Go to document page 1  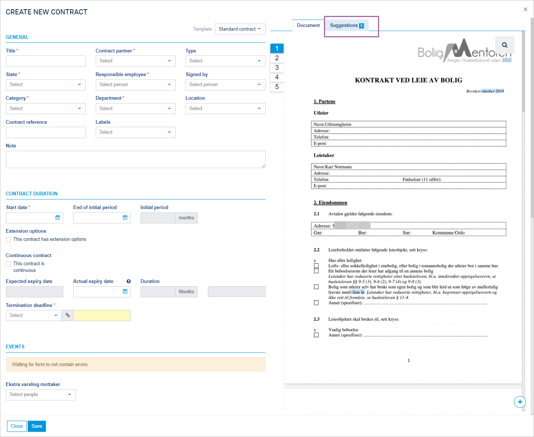(277, 48)
